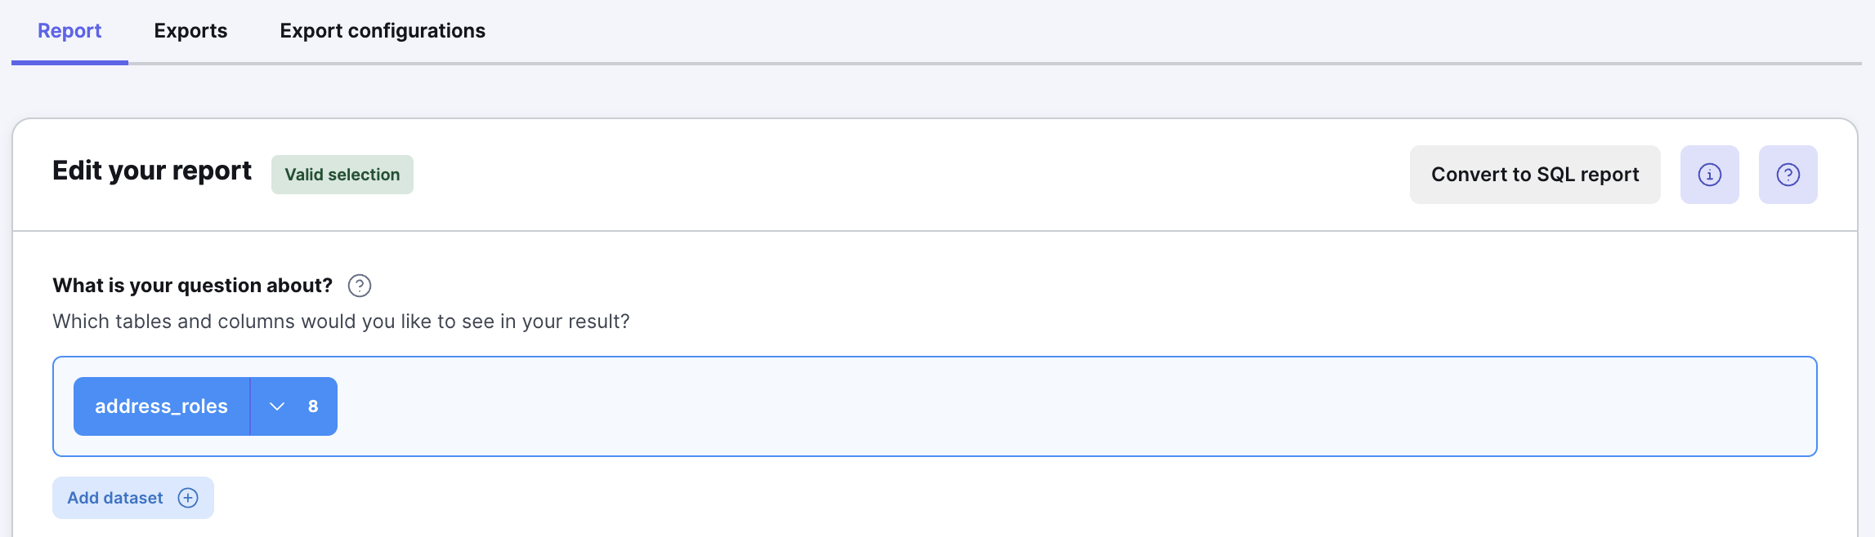Select the address_roles dataset chip
The image size is (1875, 537).
tap(161, 406)
